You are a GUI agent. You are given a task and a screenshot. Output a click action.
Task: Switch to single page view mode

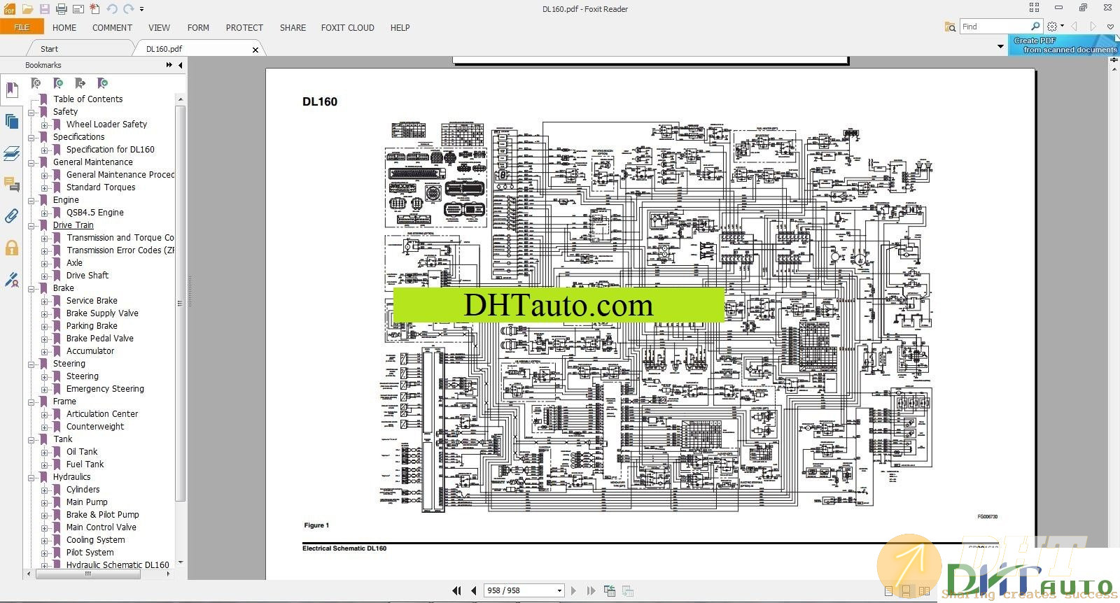pos(889,591)
